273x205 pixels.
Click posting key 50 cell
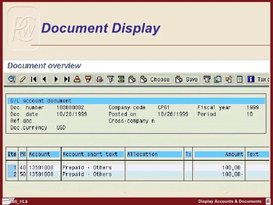click(22, 174)
